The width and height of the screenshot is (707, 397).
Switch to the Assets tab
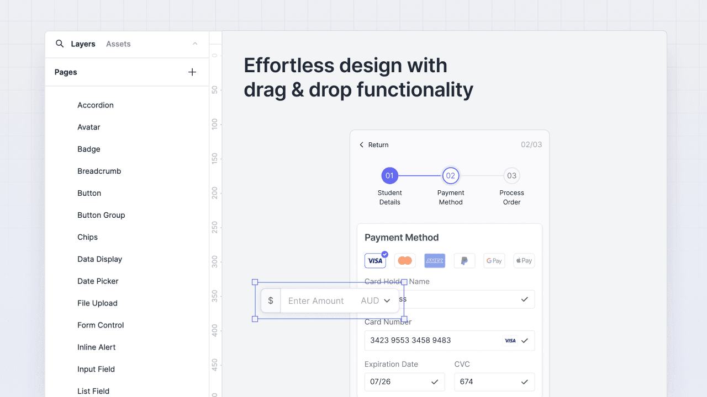[118, 44]
